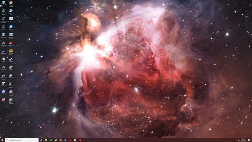Open Spotify from the taskbar
The width and height of the screenshot is (252, 142).
(x=51, y=140)
